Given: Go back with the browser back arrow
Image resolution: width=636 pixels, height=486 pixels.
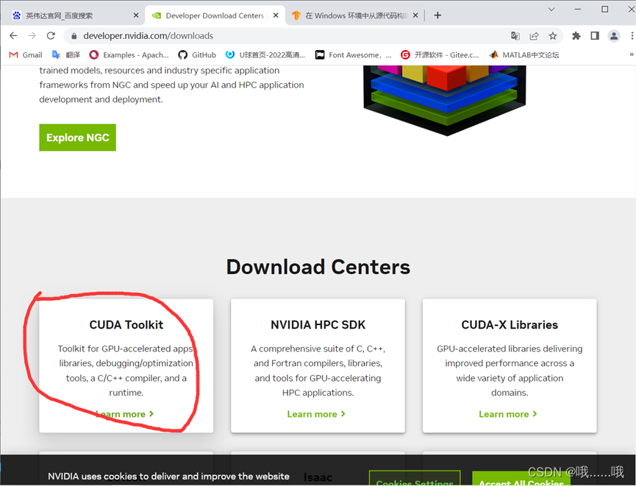Looking at the screenshot, I should pos(13,36).
